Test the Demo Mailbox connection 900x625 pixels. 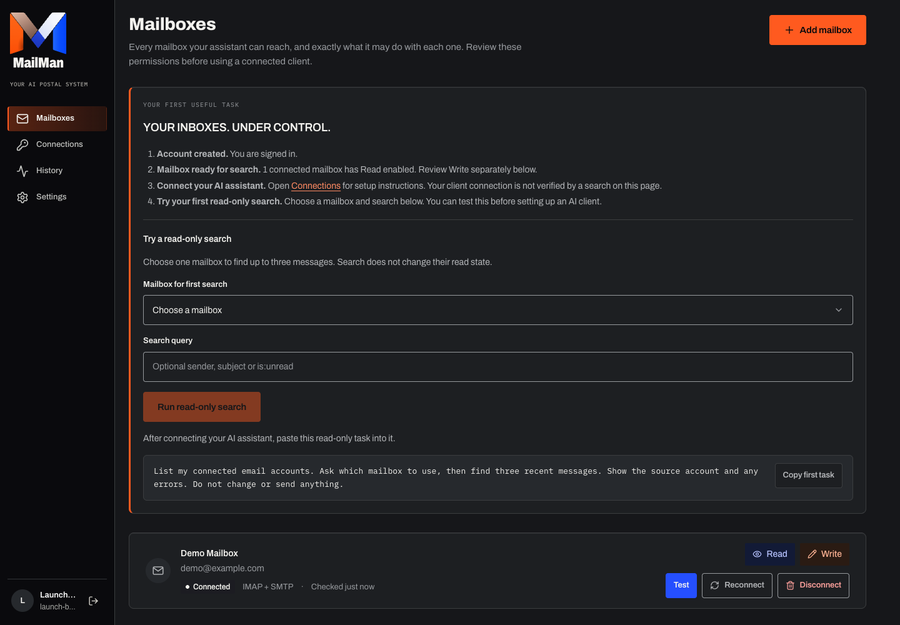(x=681, y=586)
